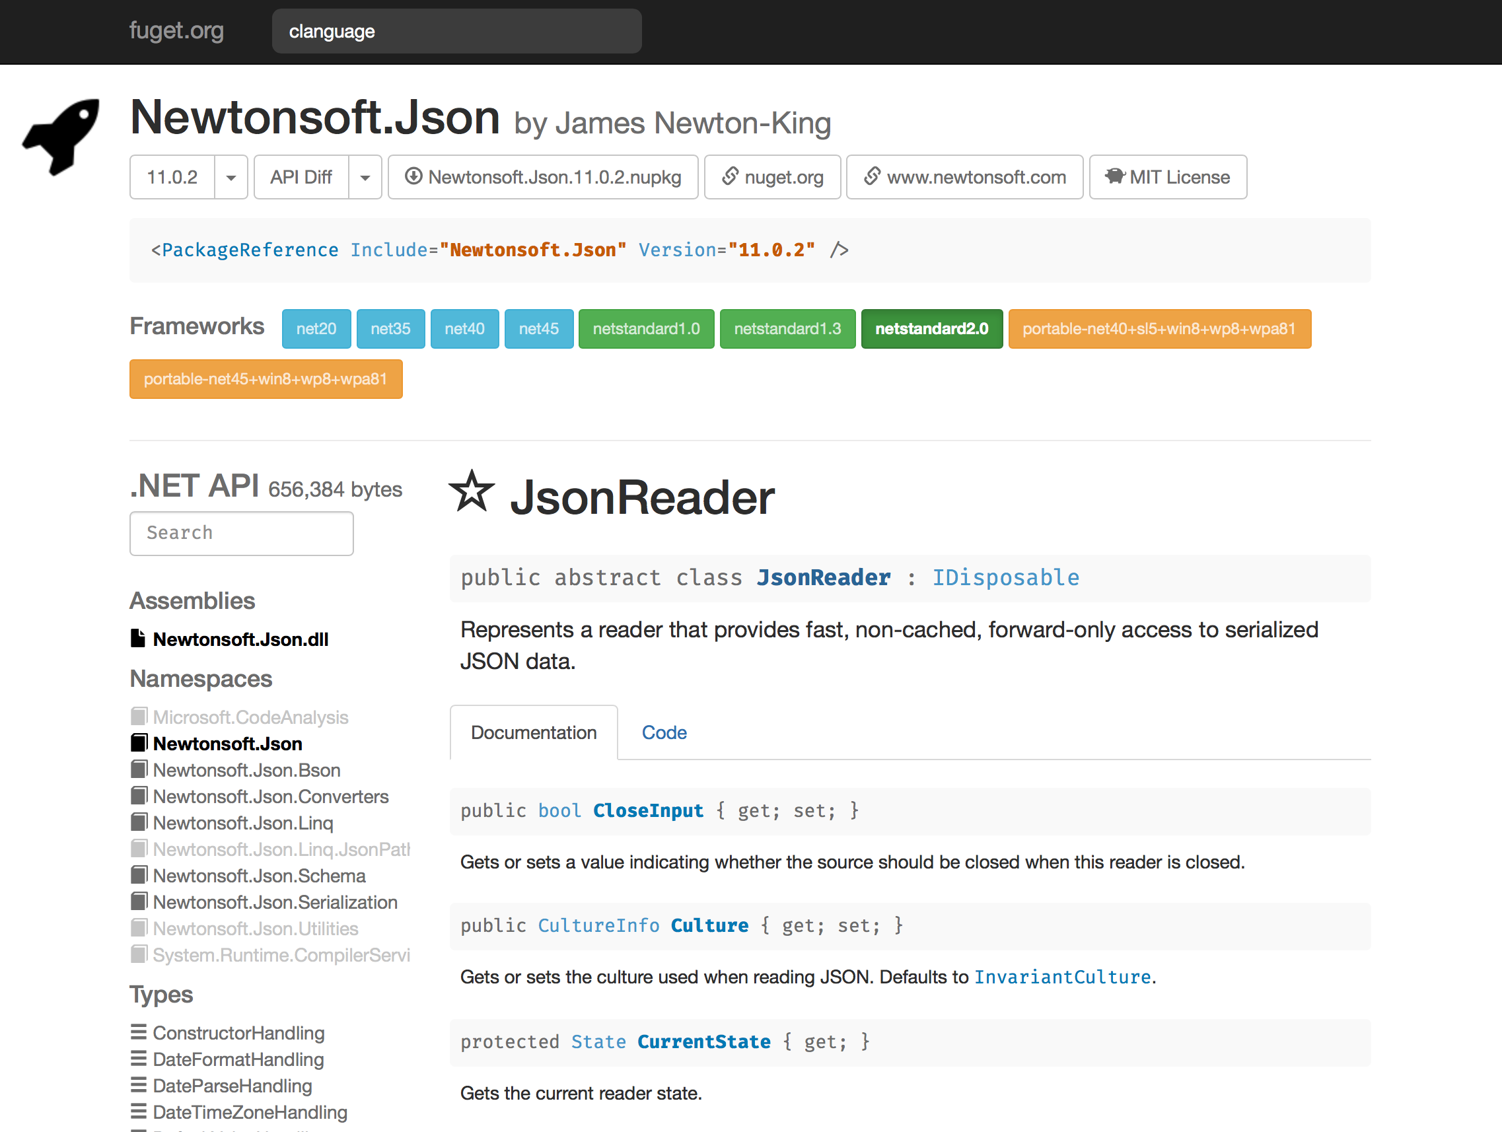Open the Newtonsoft.Json namespace

coord(227,744)
